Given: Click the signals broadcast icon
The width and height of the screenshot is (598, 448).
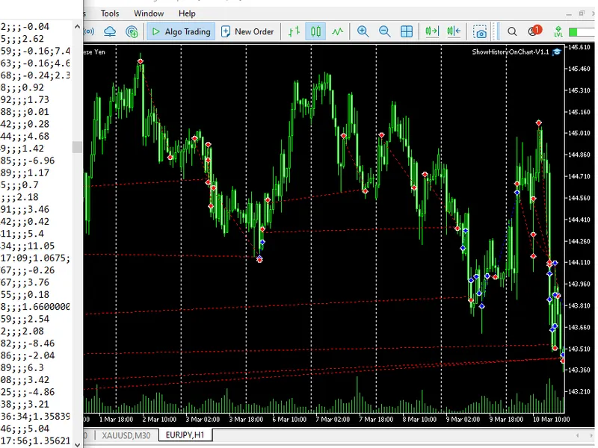Looking at the screenshot, I should click(x=90, y=31).
